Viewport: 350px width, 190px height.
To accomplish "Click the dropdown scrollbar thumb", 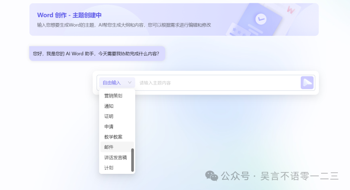I will 133,160.
